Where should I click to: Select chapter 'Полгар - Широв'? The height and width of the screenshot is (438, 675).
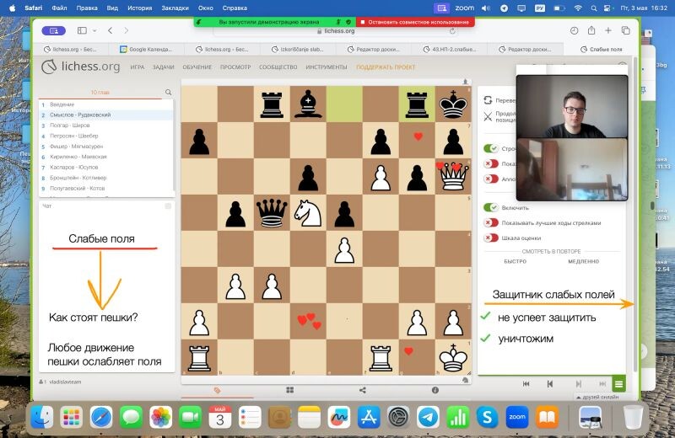69,125
